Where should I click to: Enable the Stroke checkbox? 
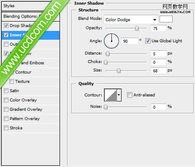pyautogui.click(x=6, y=128)
